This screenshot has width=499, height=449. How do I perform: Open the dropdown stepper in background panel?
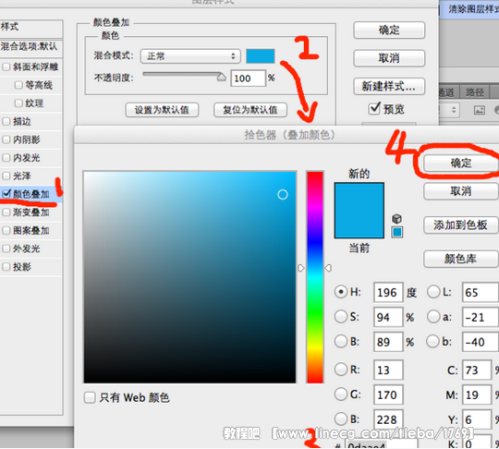454,110
